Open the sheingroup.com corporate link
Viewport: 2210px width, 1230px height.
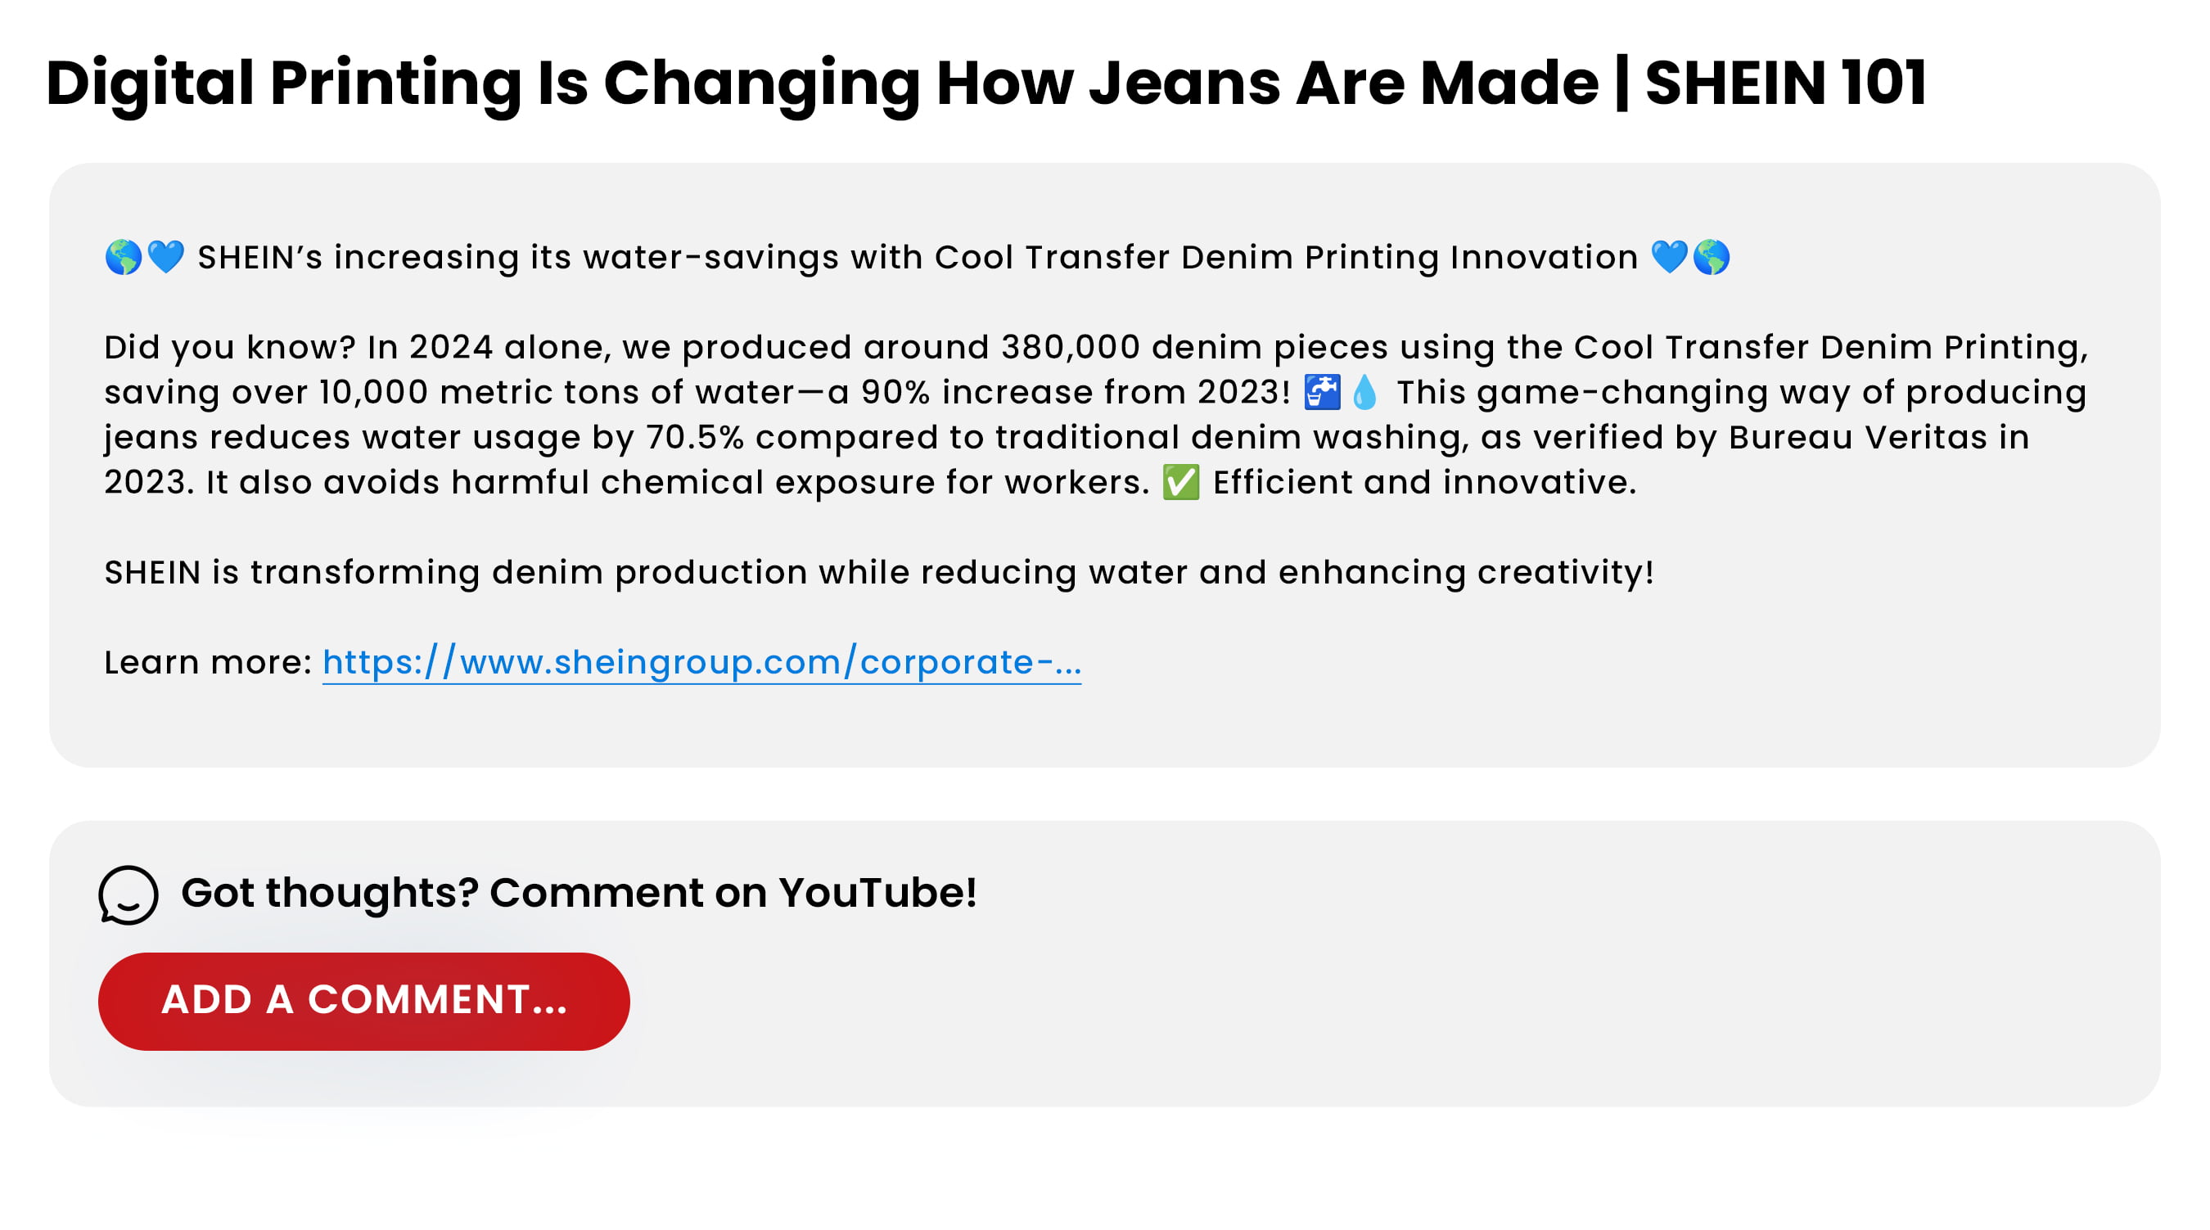click(x=701, y=663)
